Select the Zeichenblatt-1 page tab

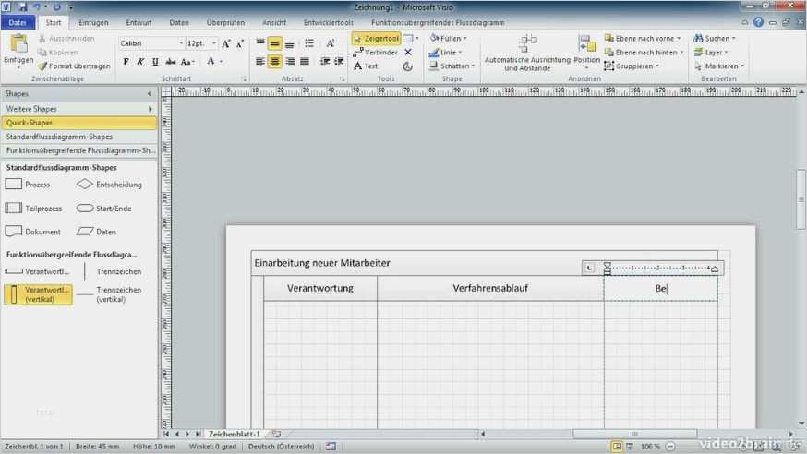click(x=235, y=434)
